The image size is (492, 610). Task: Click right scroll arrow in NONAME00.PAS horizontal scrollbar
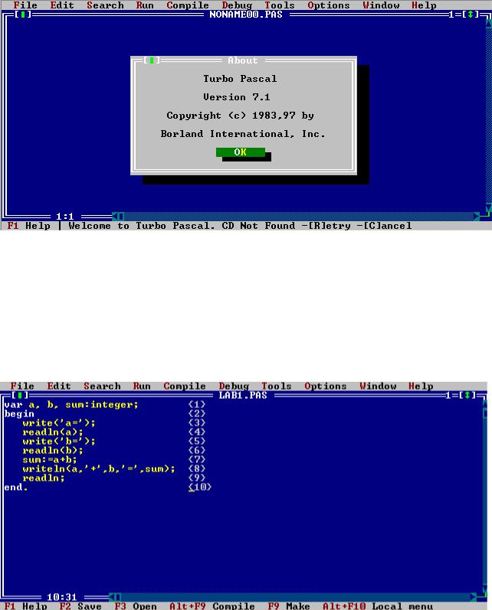tap(476, 217)
